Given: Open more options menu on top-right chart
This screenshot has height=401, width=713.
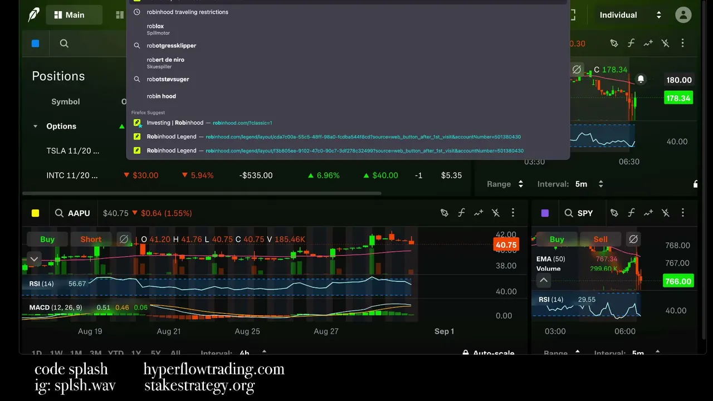Looking at the screenshot, I should coord(683,43).
